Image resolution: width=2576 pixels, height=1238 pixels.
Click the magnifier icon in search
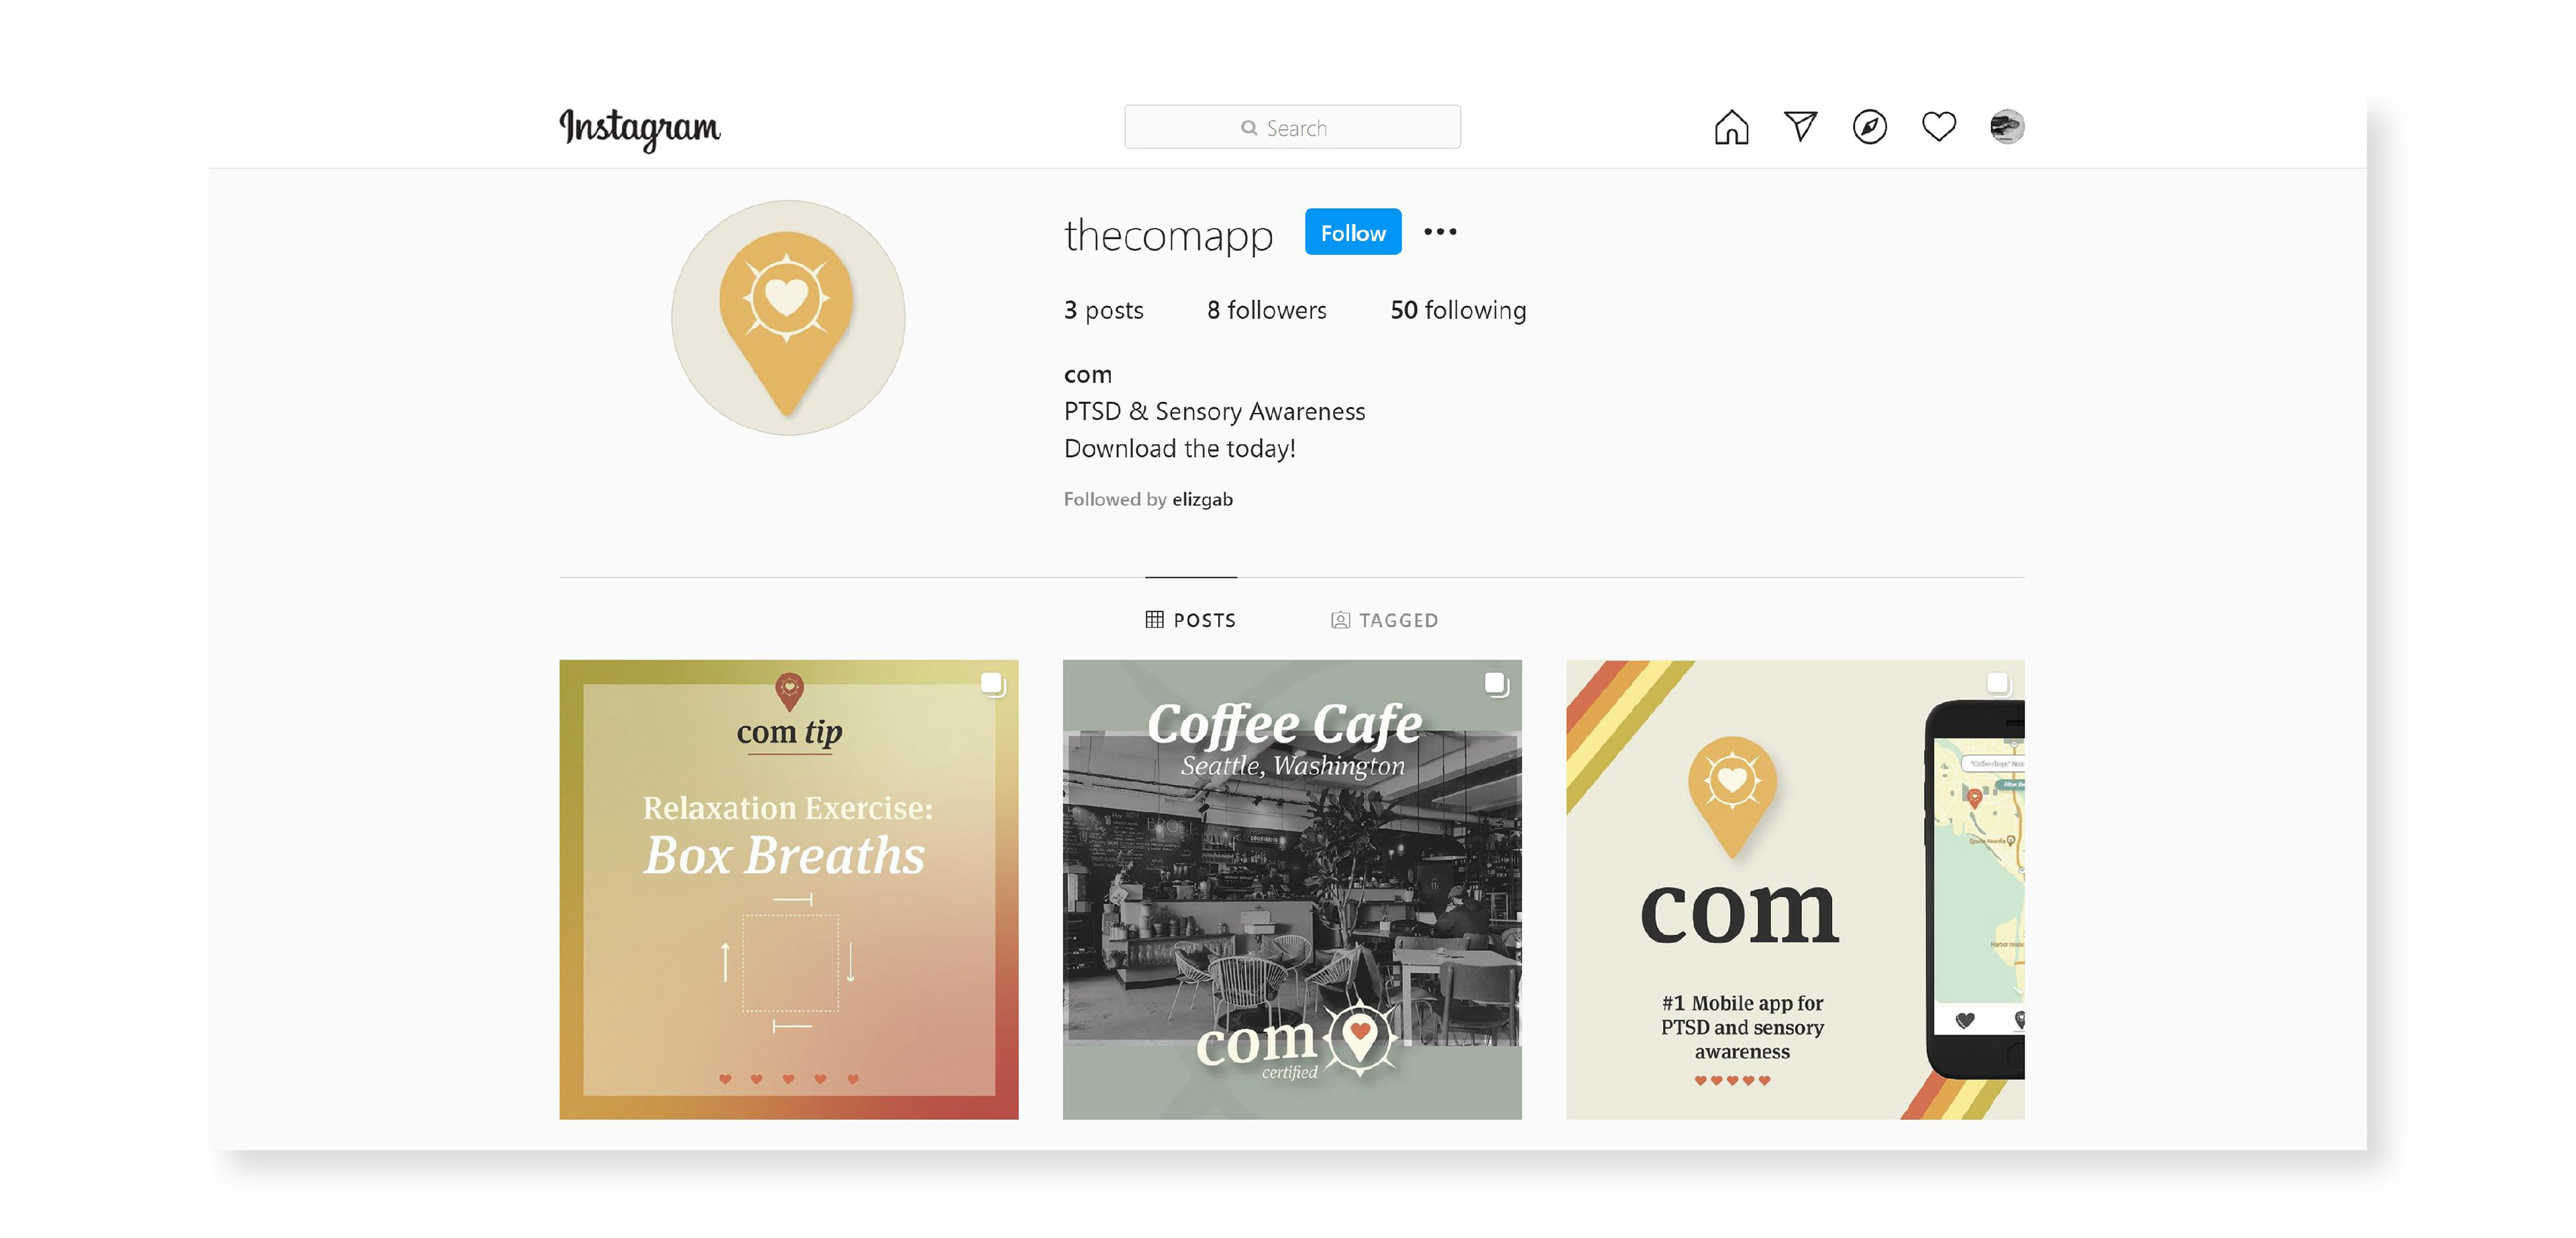pos(1249,128)
